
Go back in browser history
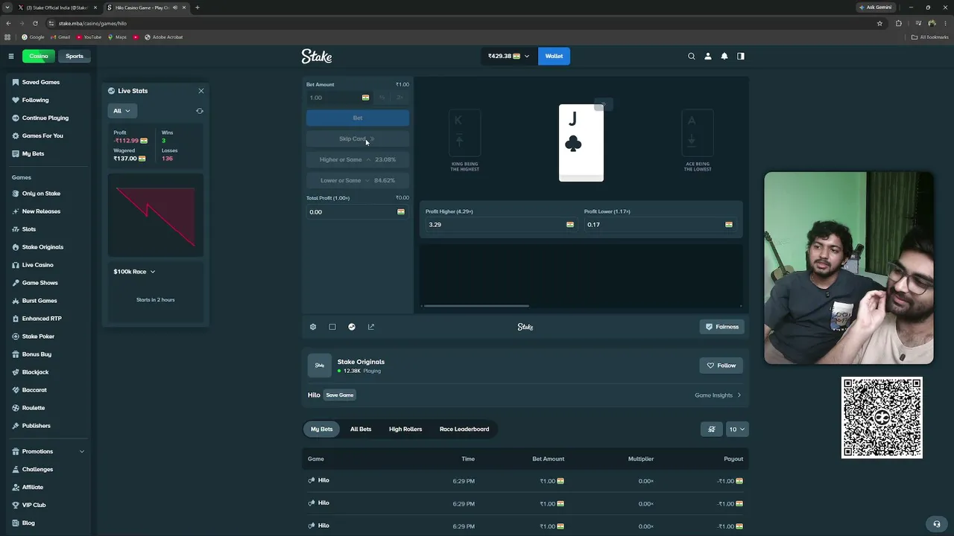[x=8, y=23]
